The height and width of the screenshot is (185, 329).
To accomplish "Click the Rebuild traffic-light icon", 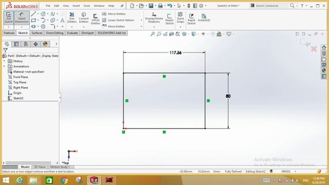I will (x=189, y=6).
